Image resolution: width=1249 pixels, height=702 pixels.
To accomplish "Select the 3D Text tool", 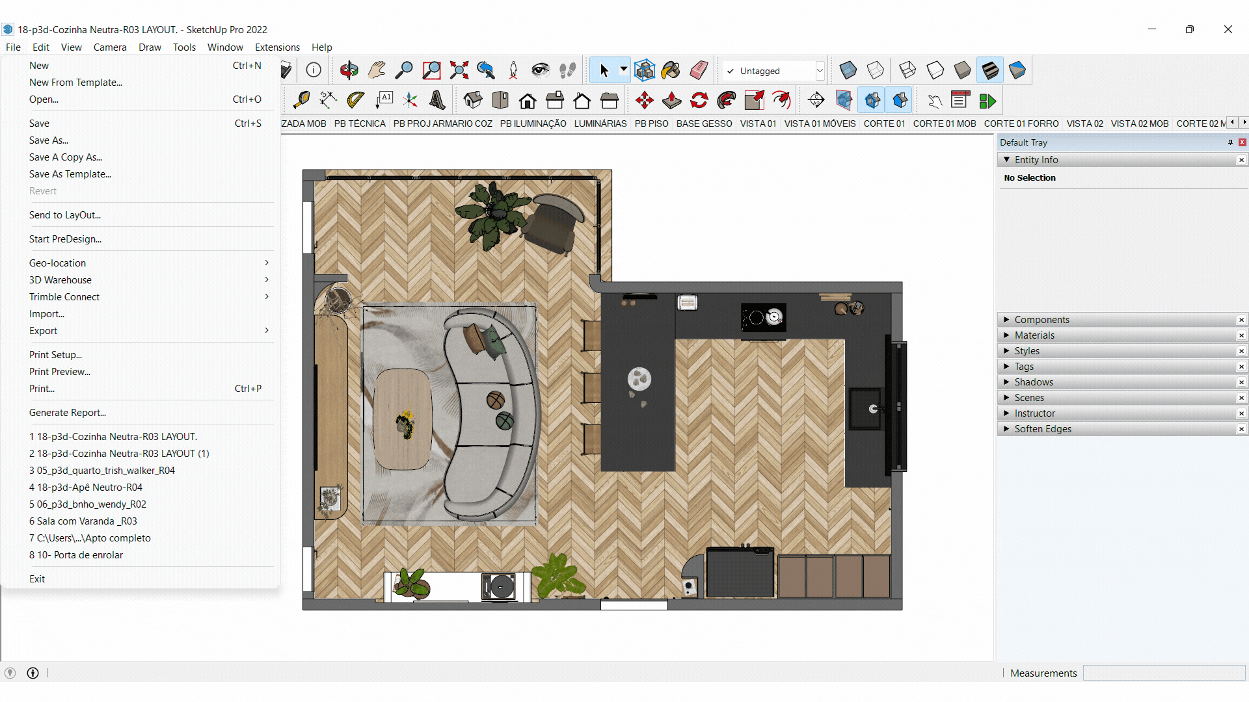I will (438, 100).
